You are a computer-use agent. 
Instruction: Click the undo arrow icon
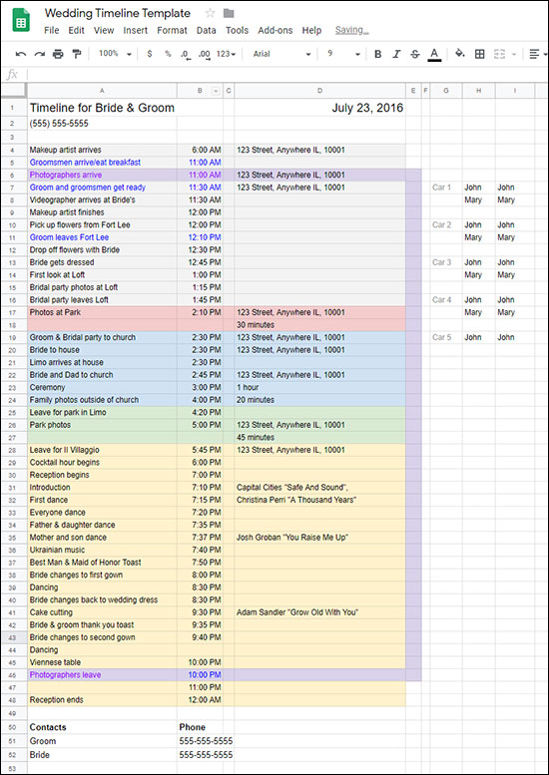21,55
